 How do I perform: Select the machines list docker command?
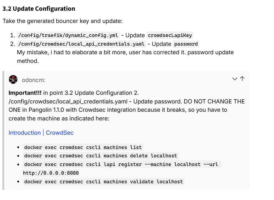[x=83, y=147]
